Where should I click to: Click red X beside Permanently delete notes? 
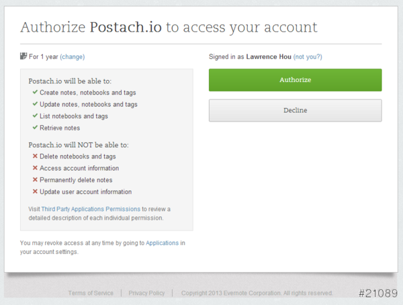(x=35, y=180)
